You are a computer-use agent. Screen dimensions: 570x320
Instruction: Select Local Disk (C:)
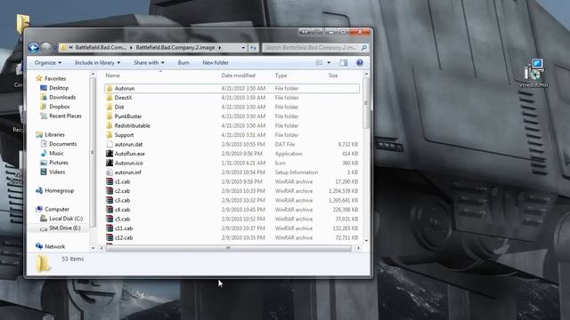click(x=66, y=219)
